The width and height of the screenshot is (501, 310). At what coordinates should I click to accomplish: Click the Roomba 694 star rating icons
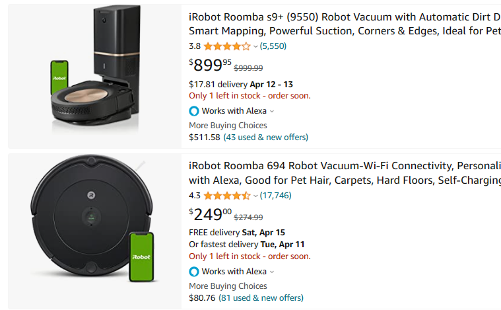tap(226, 196)
